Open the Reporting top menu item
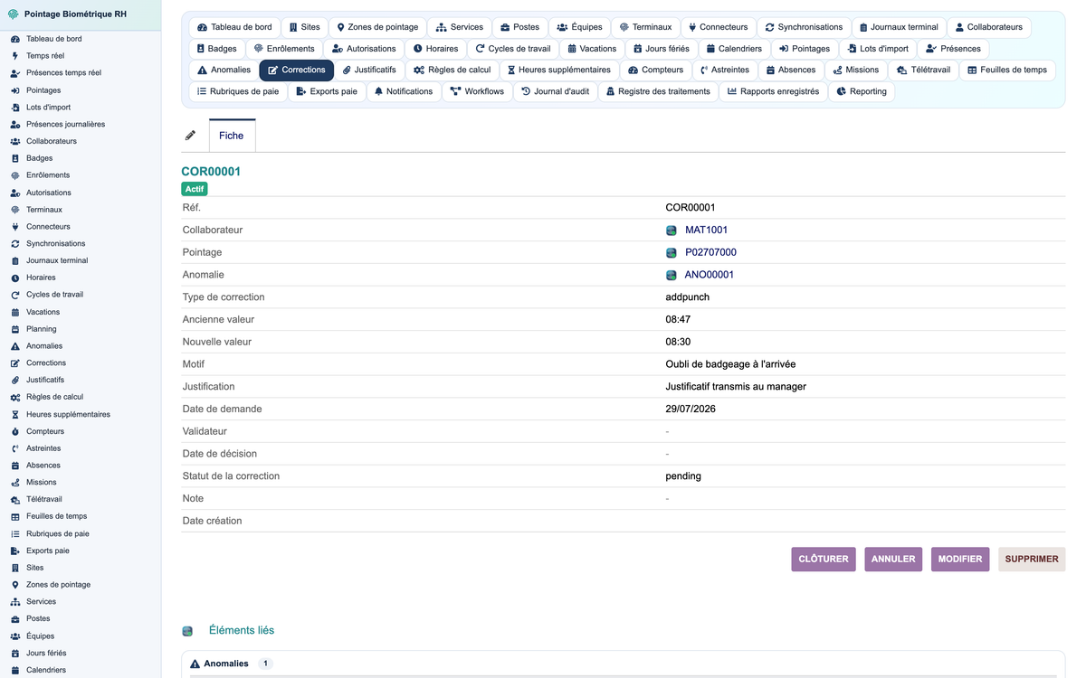 click(x=862, y=91)
